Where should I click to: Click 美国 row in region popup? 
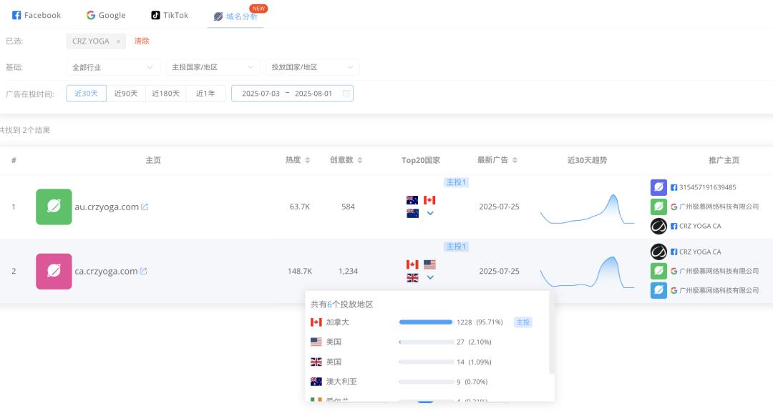(x=427, y=342)
